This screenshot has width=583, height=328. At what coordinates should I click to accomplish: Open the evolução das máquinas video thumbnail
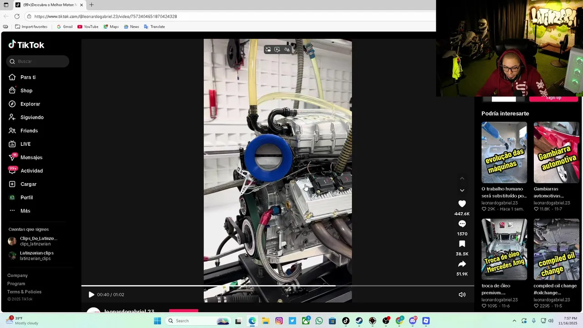pyautogui.click(x=504, y=153)
